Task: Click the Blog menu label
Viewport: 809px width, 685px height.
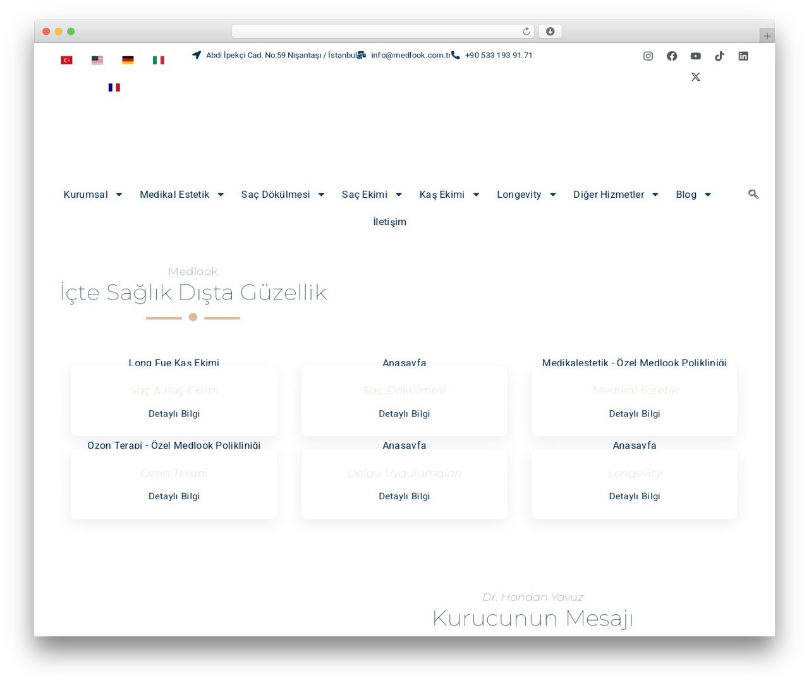Action: point(686,195)
